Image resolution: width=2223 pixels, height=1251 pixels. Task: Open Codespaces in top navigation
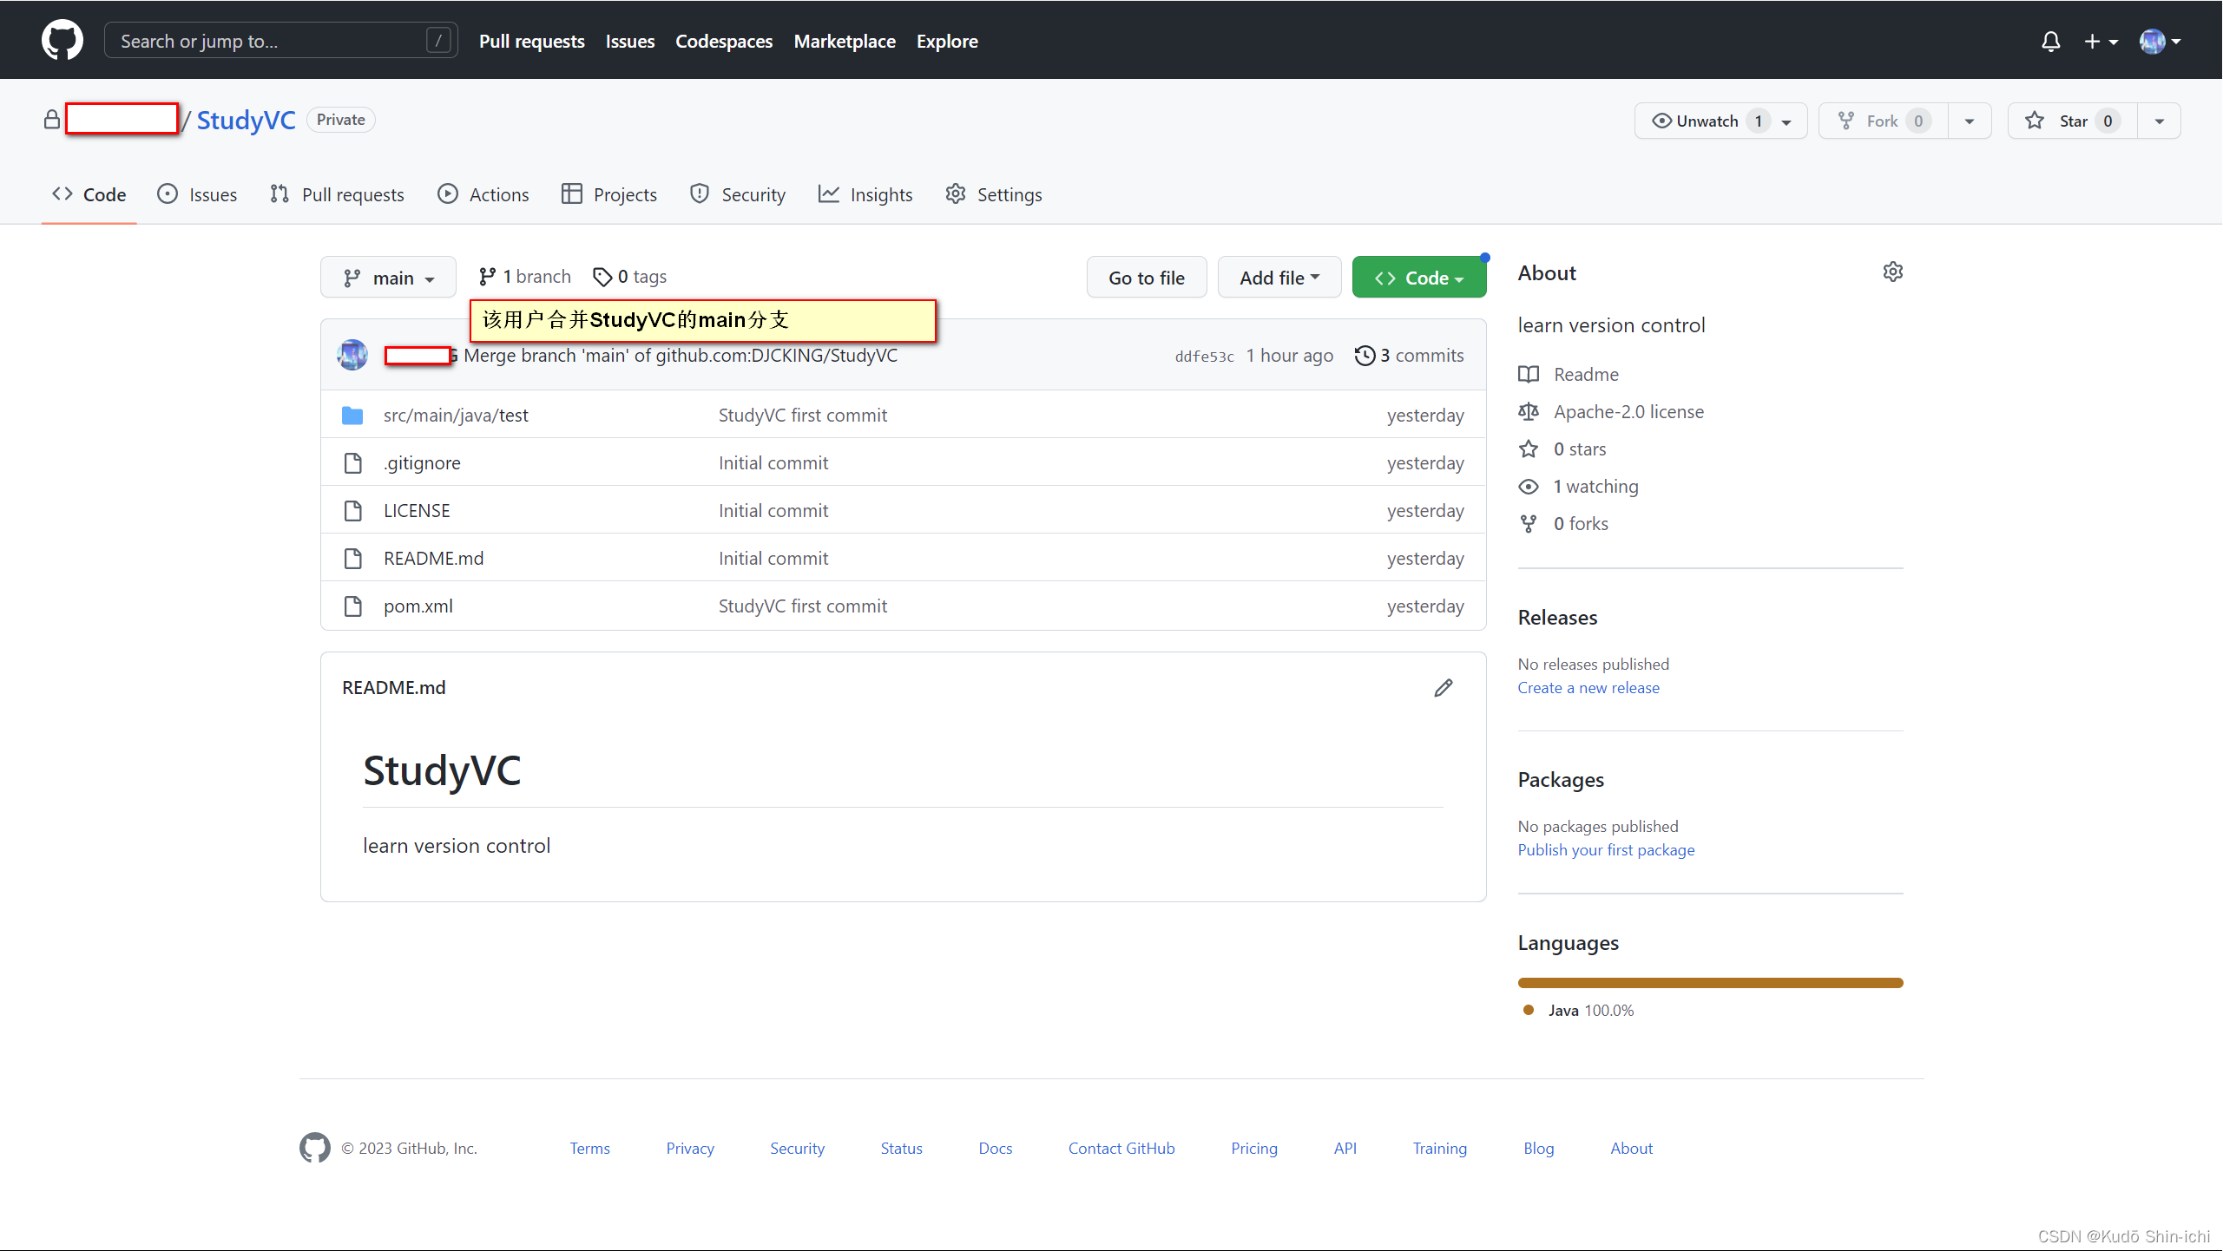pyautogui.click(x=723, y=41)
